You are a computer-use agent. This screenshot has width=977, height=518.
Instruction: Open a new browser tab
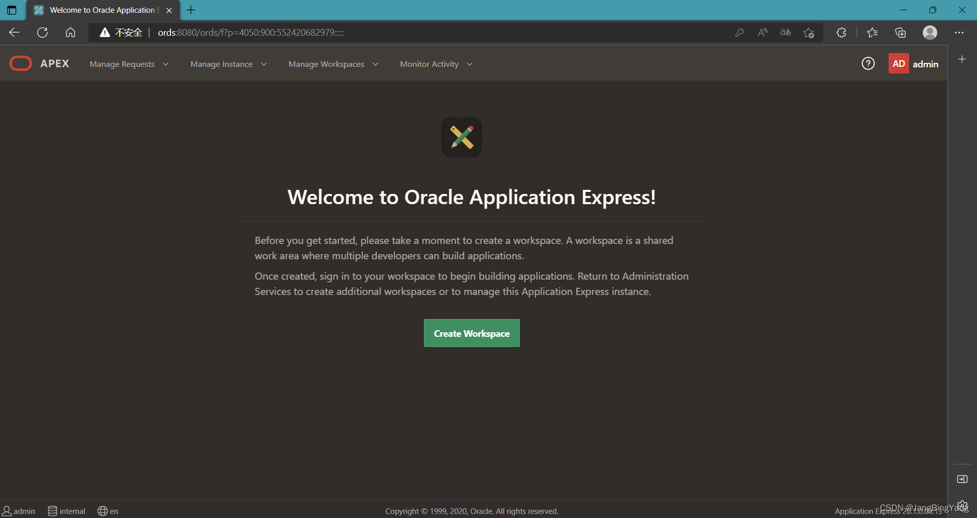click(191, 10)
